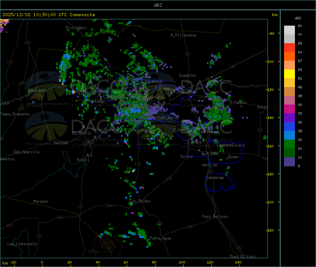Screen dimensions: 316x267
Task: Click the Soitue map label
Action: click(186, 156)
